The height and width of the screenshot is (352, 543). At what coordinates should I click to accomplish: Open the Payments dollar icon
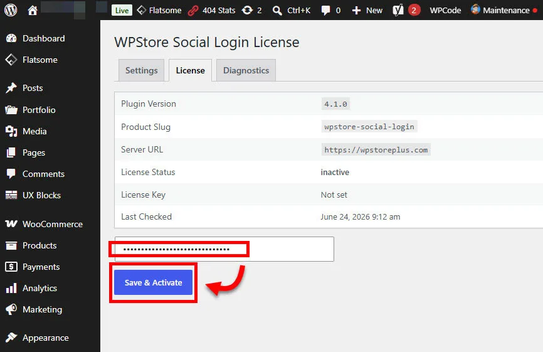[11, 267]
